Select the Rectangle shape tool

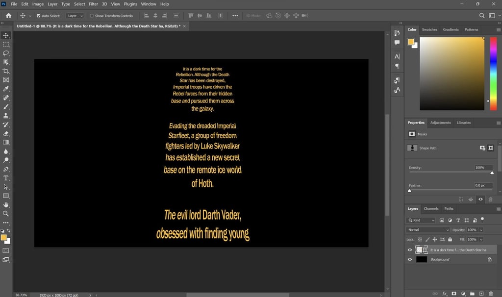tap(6, 196)
